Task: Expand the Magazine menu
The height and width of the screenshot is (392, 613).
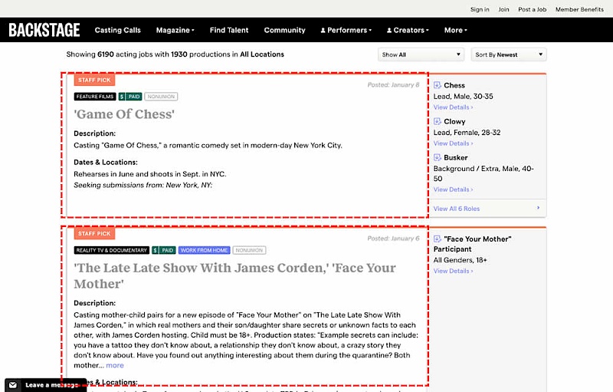Action: (175, 31)
